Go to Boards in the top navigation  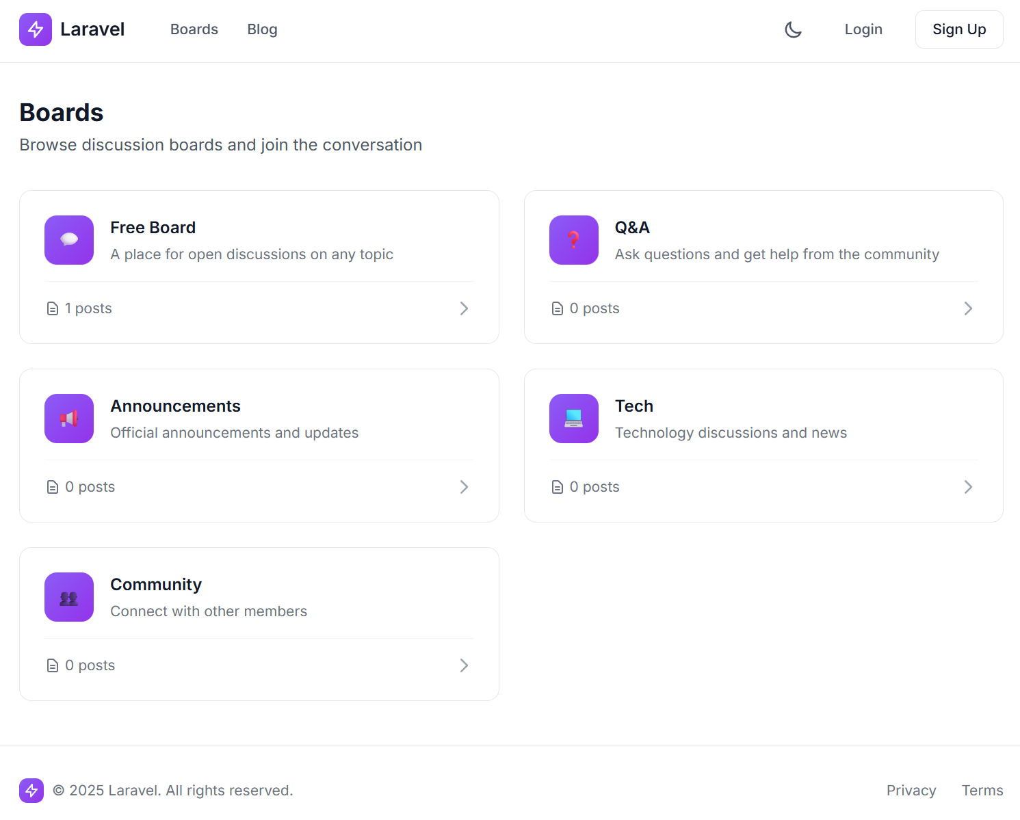(194, 29)
